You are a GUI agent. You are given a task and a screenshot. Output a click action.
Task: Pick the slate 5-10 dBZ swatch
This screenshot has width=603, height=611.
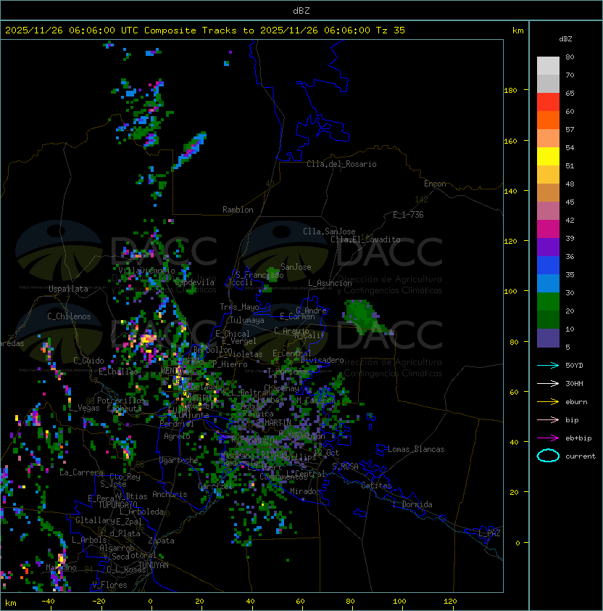548,338
